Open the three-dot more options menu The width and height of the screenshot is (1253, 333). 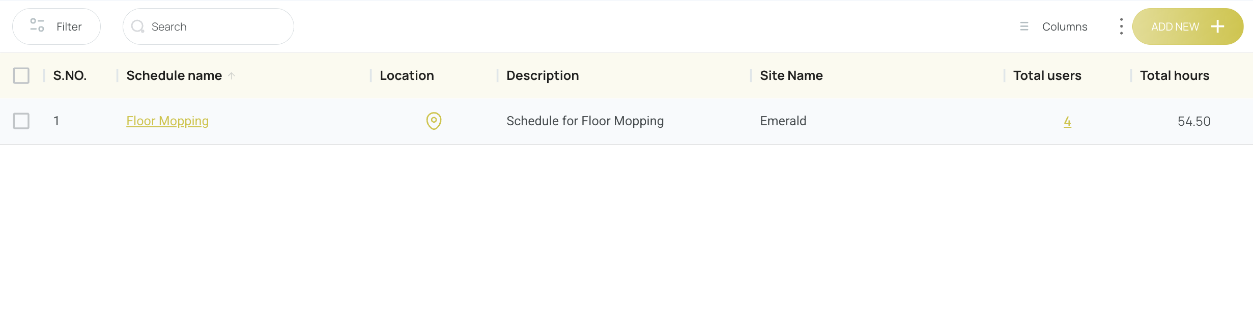(x=1121, y=26)
